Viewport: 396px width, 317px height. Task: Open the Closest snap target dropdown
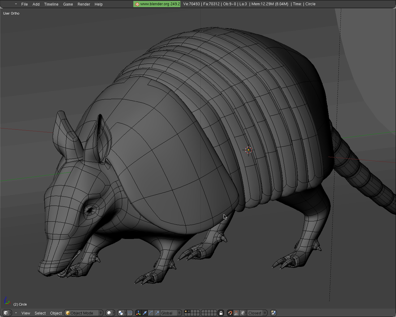click(257, 313)
